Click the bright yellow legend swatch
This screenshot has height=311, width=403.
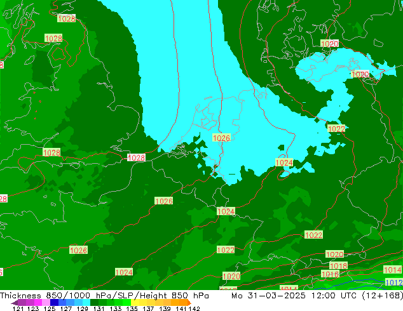coord(135,303)
